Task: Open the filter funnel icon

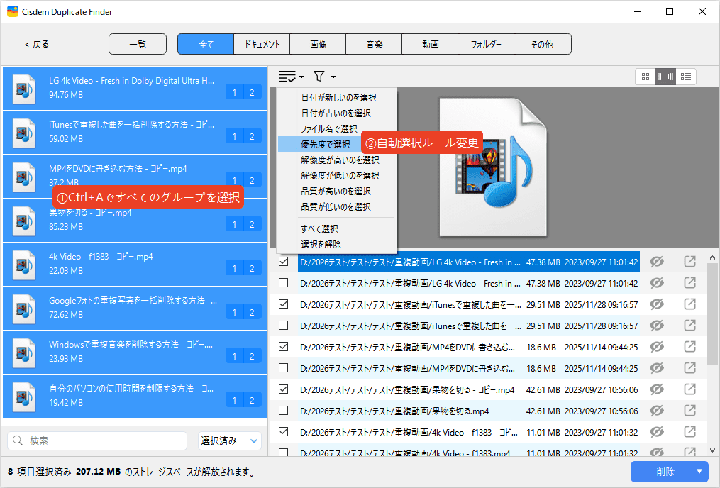Action: (319, 76)
